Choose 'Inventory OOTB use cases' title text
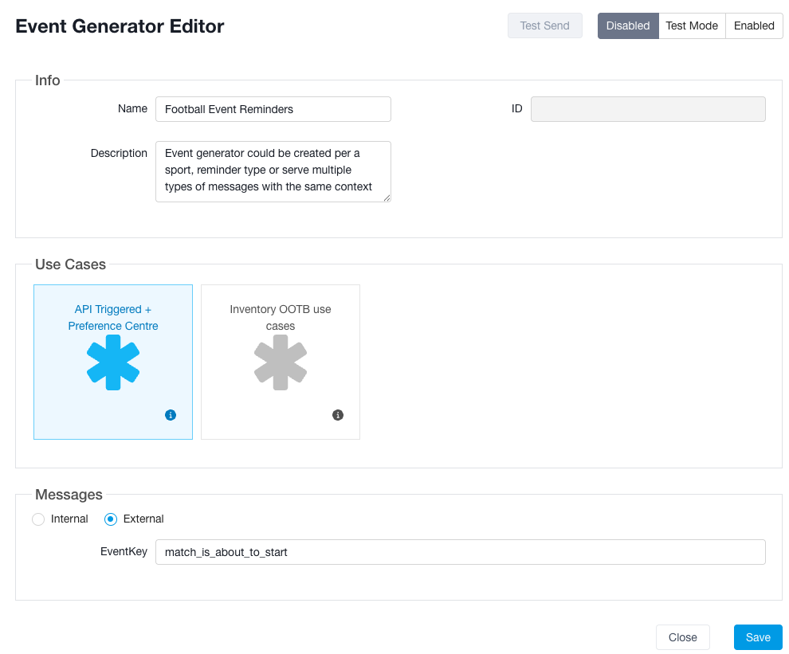Viewport: 789px width, 654px height. tap(281, 318)
